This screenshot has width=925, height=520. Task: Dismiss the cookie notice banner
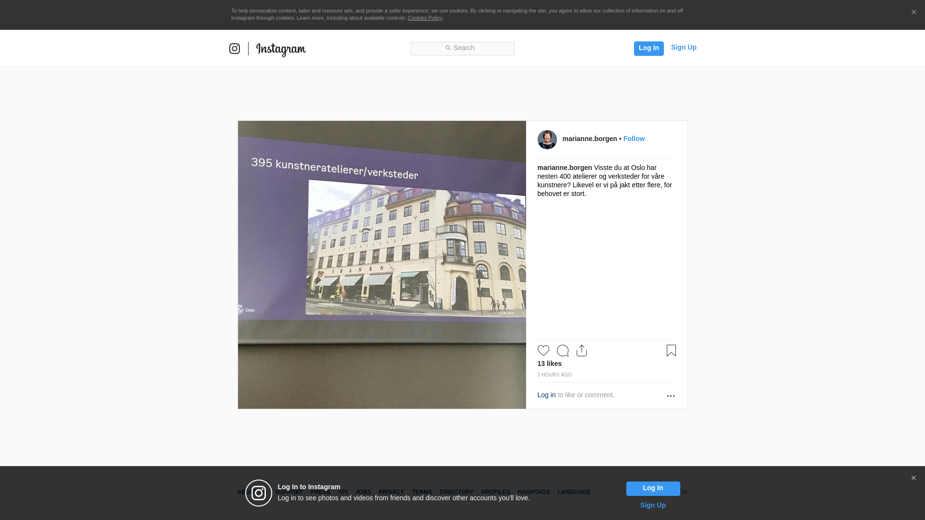pos(913,12)
